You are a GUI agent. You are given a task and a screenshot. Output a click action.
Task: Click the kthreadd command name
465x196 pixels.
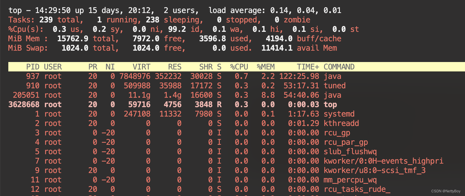[341, 123]
